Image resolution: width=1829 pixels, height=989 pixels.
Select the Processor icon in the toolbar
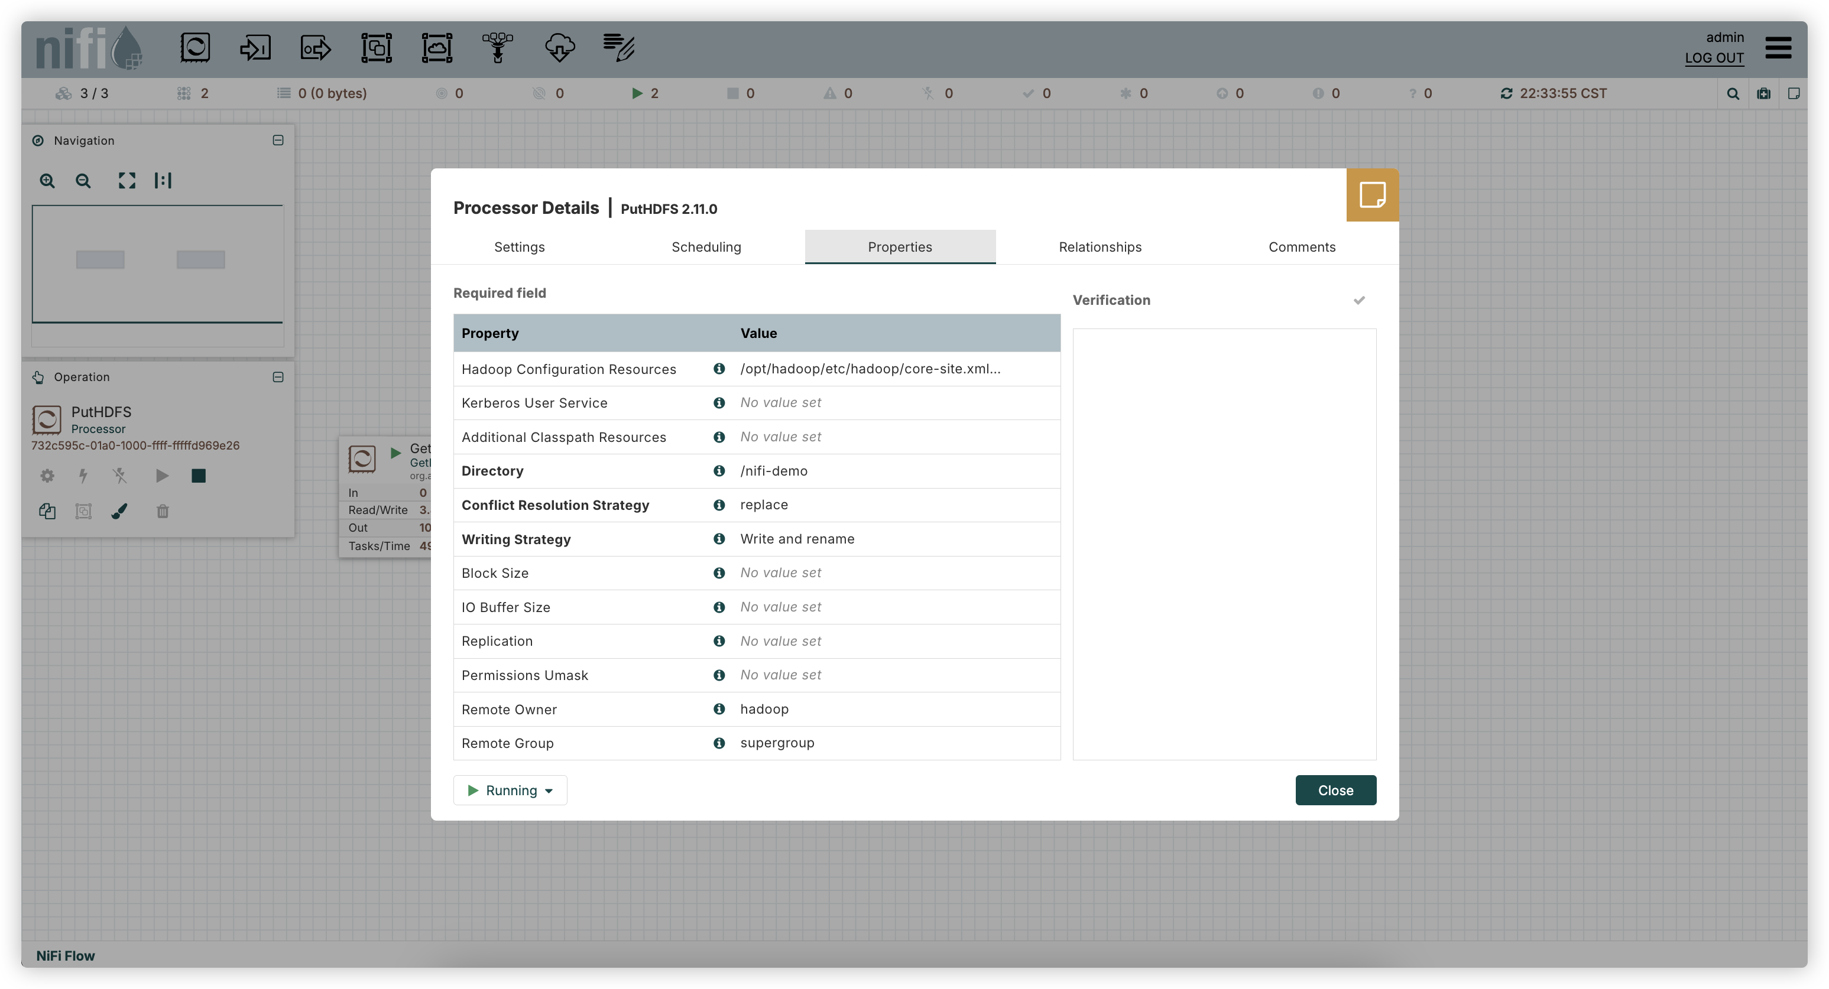click(194, 47)
